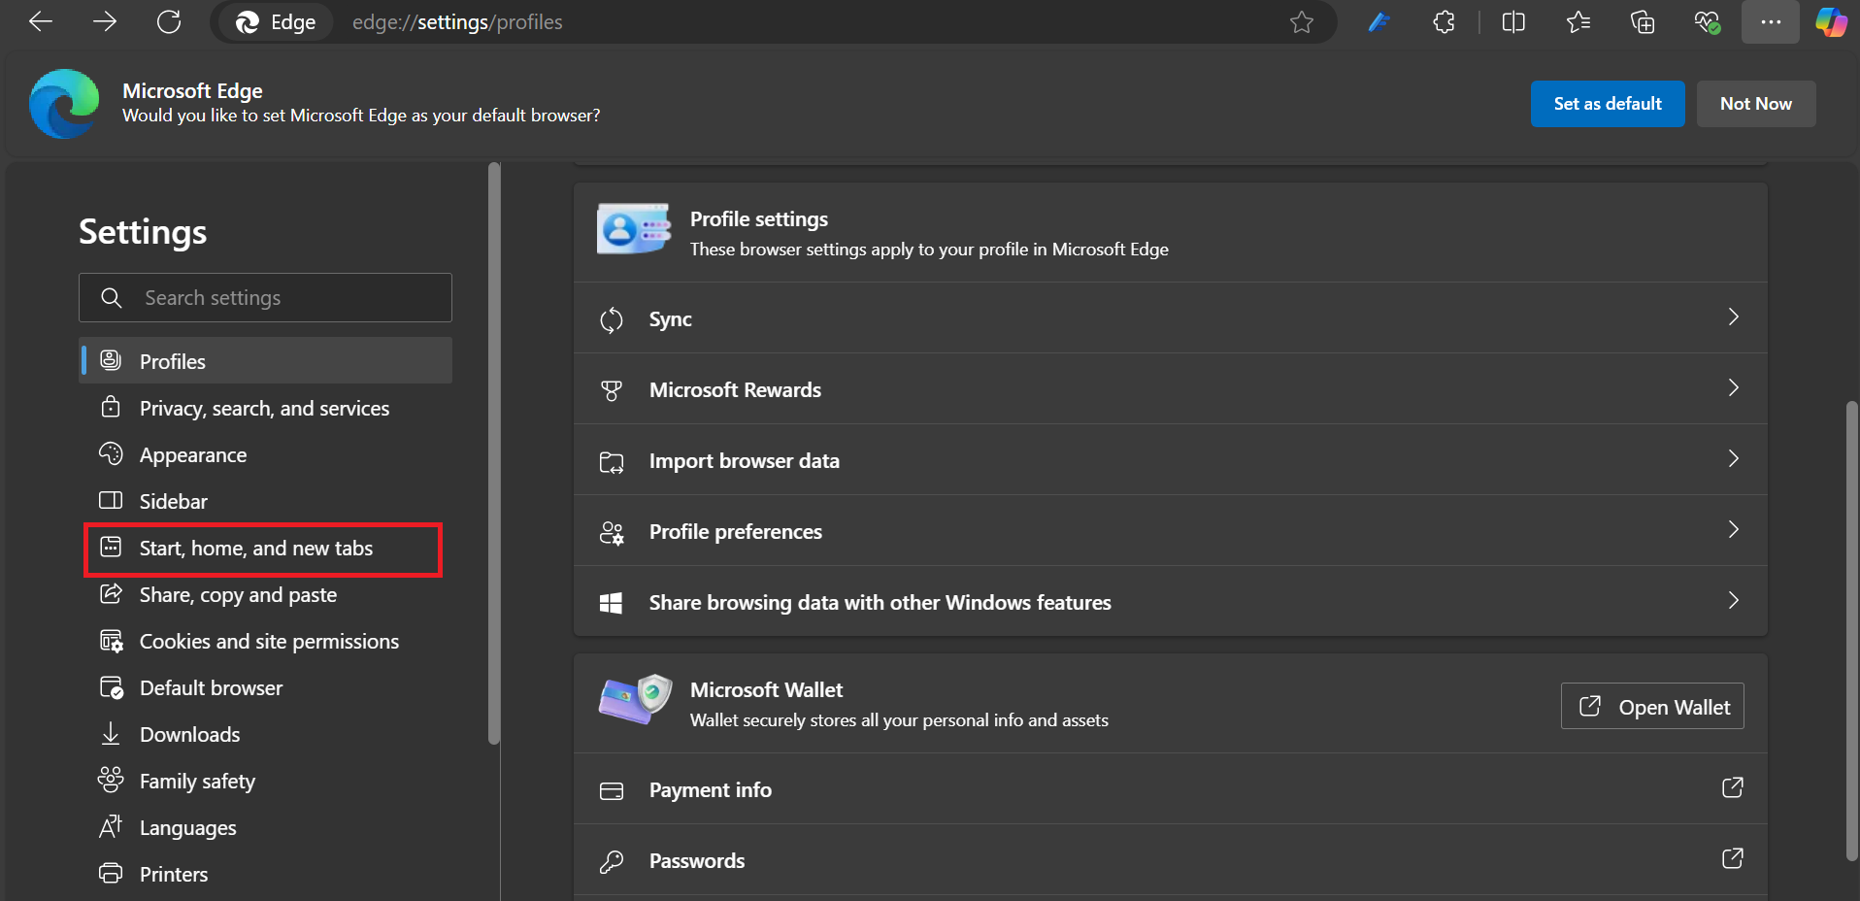The height and width of the screenshot is (901, 1860).
Task: Click the Default browser icon
Action: pyautogui.click(x=111, y=687)
